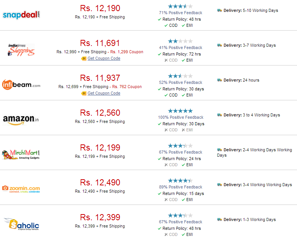Open the Snapdeal store logo
This screenshot has height=239, width=297.
[21, 15]
